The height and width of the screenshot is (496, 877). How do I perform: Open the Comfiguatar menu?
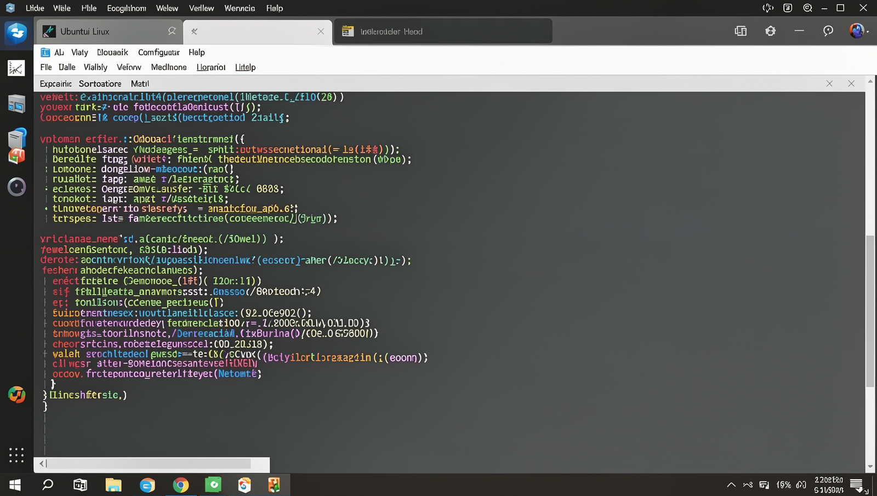coord(159,53)
